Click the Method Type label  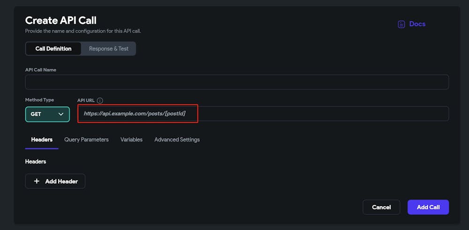click(x=39, y=100)
